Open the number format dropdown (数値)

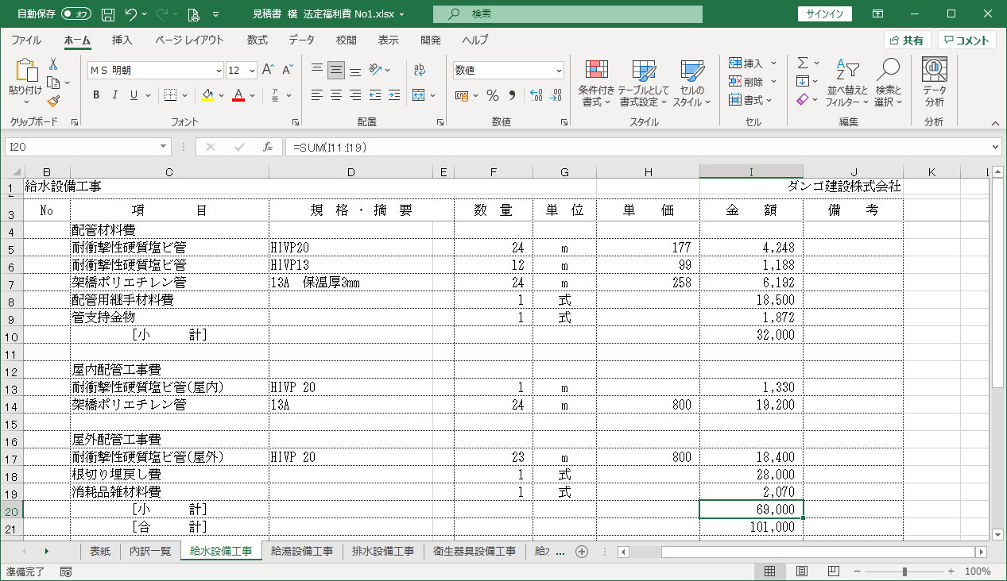tap(559, 71)
